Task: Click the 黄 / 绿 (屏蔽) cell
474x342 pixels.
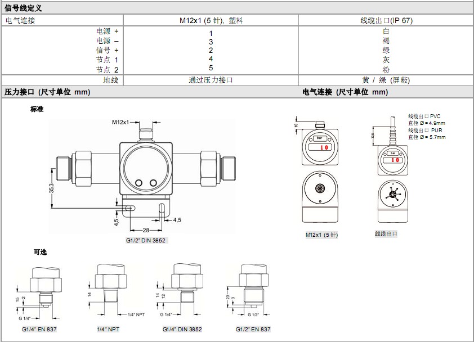Action: pos(386,80)
